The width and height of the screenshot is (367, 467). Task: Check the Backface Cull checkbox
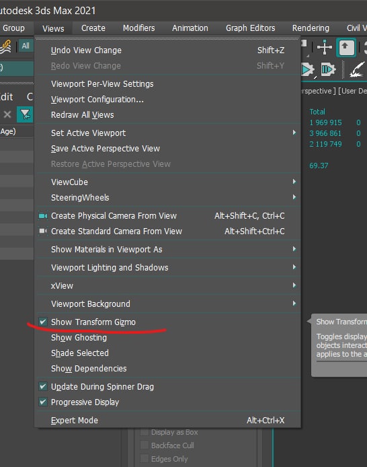[145, 445]
